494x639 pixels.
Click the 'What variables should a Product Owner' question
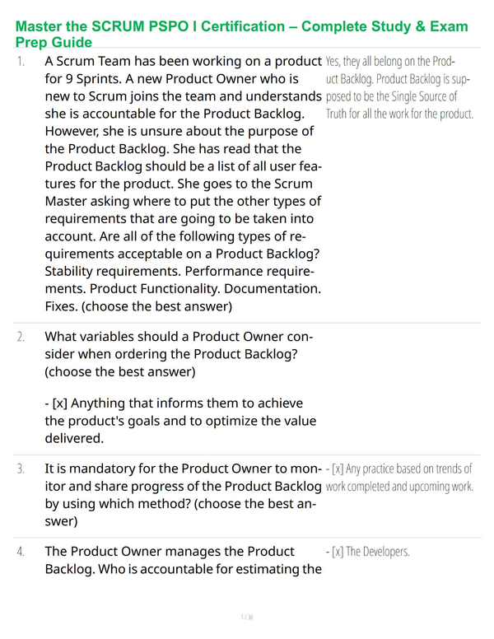pos(179,354)
